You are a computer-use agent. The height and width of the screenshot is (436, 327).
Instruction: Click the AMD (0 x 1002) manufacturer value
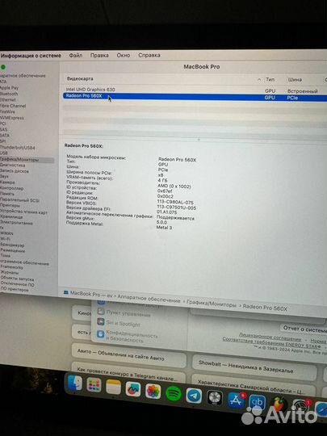click(x=174, y=186)
